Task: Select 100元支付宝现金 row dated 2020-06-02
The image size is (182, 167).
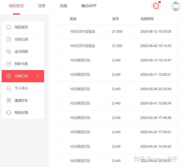Action: click(117, 46)
